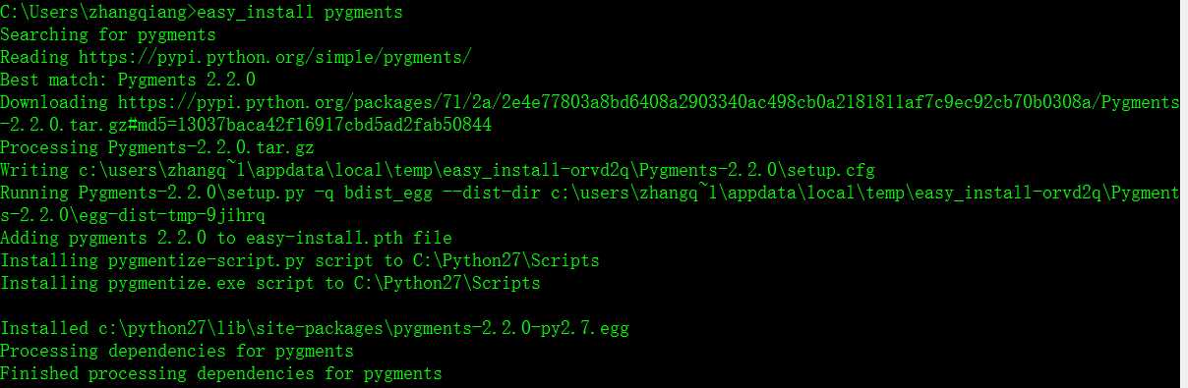Click the blank line above 'Installed'
Screen dimensions: 1188x388
point(594,305)
